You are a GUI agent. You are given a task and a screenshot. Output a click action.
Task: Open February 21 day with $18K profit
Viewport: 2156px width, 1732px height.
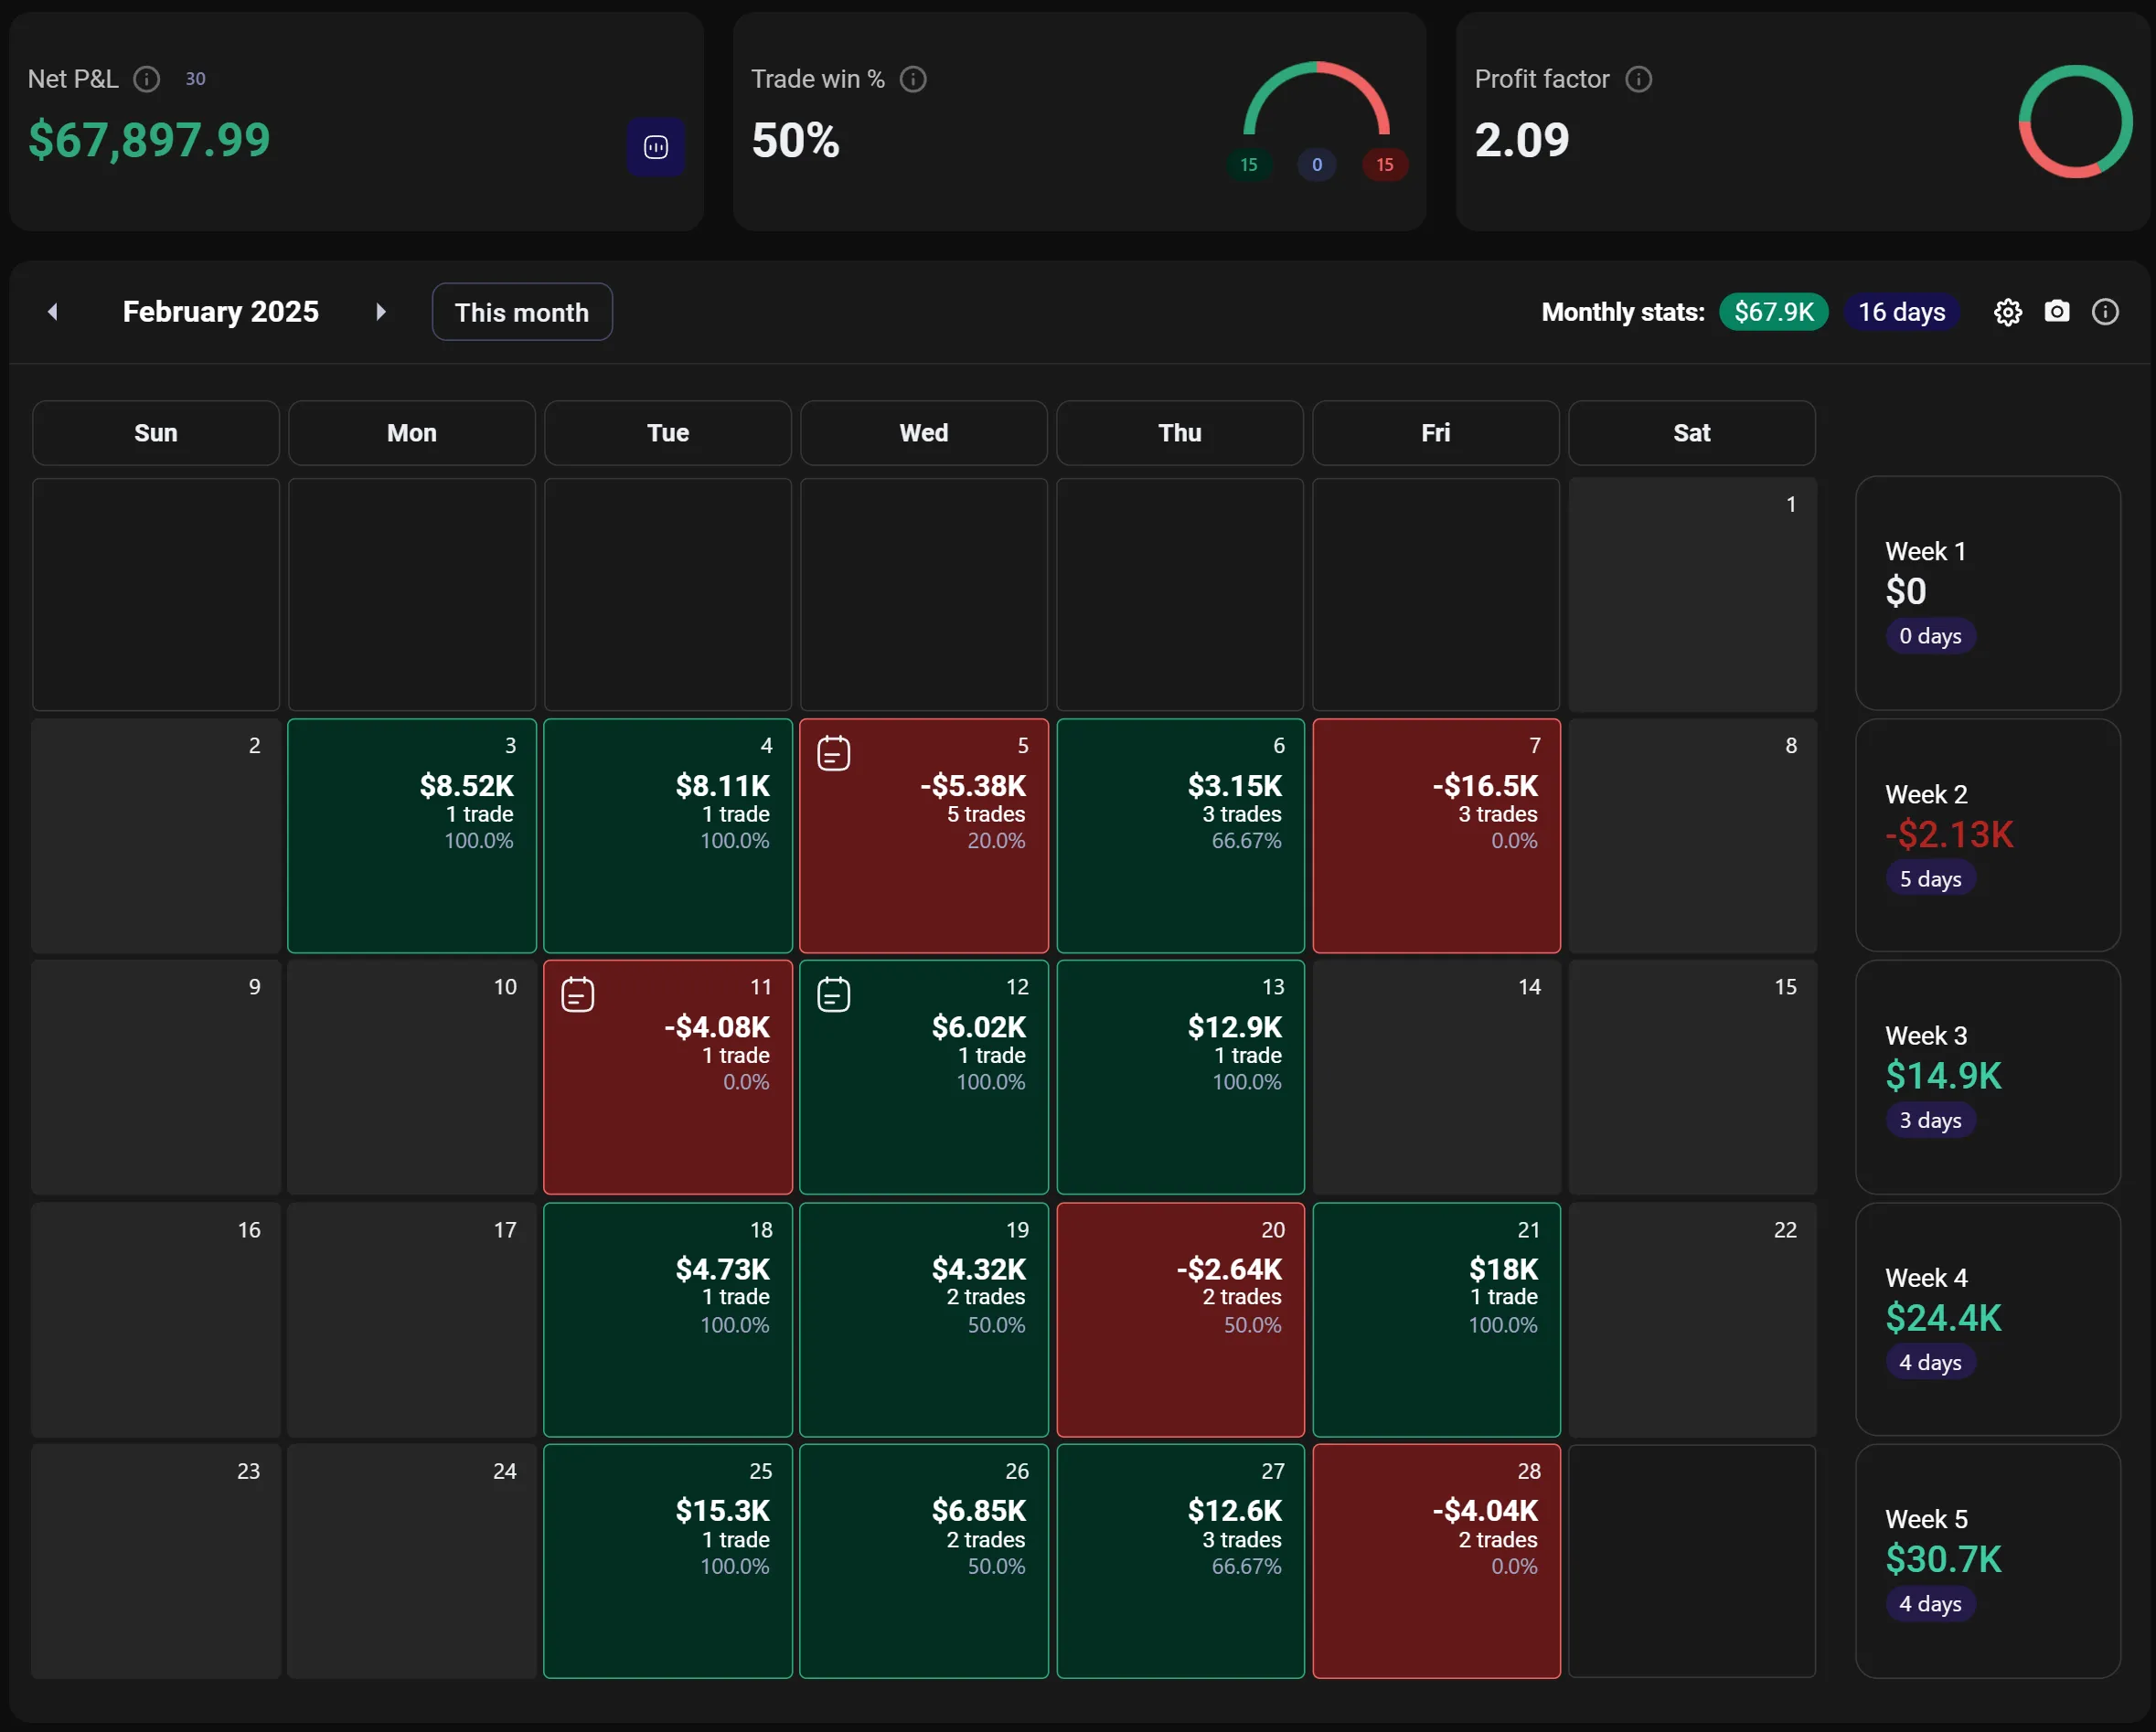coord(1435,1318)
